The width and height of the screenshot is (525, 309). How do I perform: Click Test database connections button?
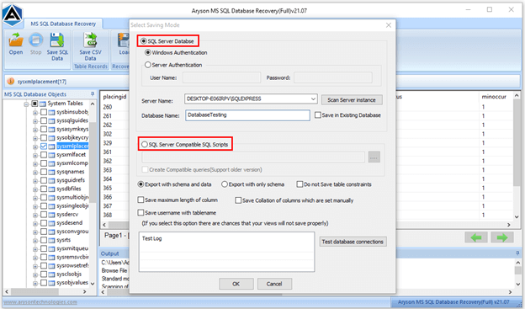tap(353, 242)
